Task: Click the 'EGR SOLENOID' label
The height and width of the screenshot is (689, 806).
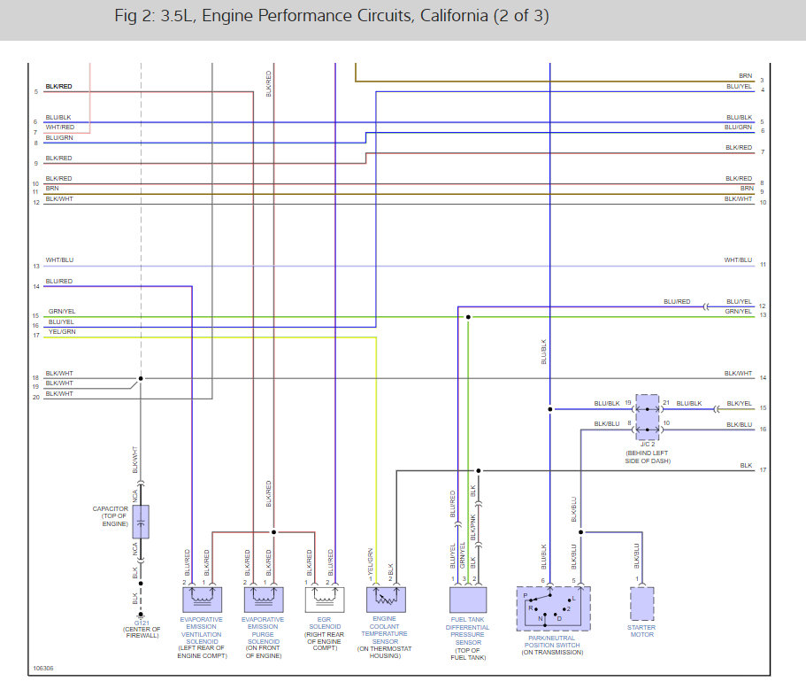Action: (325, 623)
